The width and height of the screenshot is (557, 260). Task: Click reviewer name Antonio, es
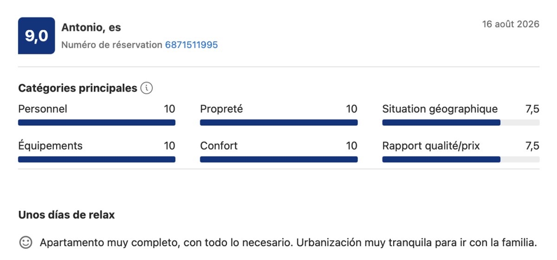coord(91,27)
